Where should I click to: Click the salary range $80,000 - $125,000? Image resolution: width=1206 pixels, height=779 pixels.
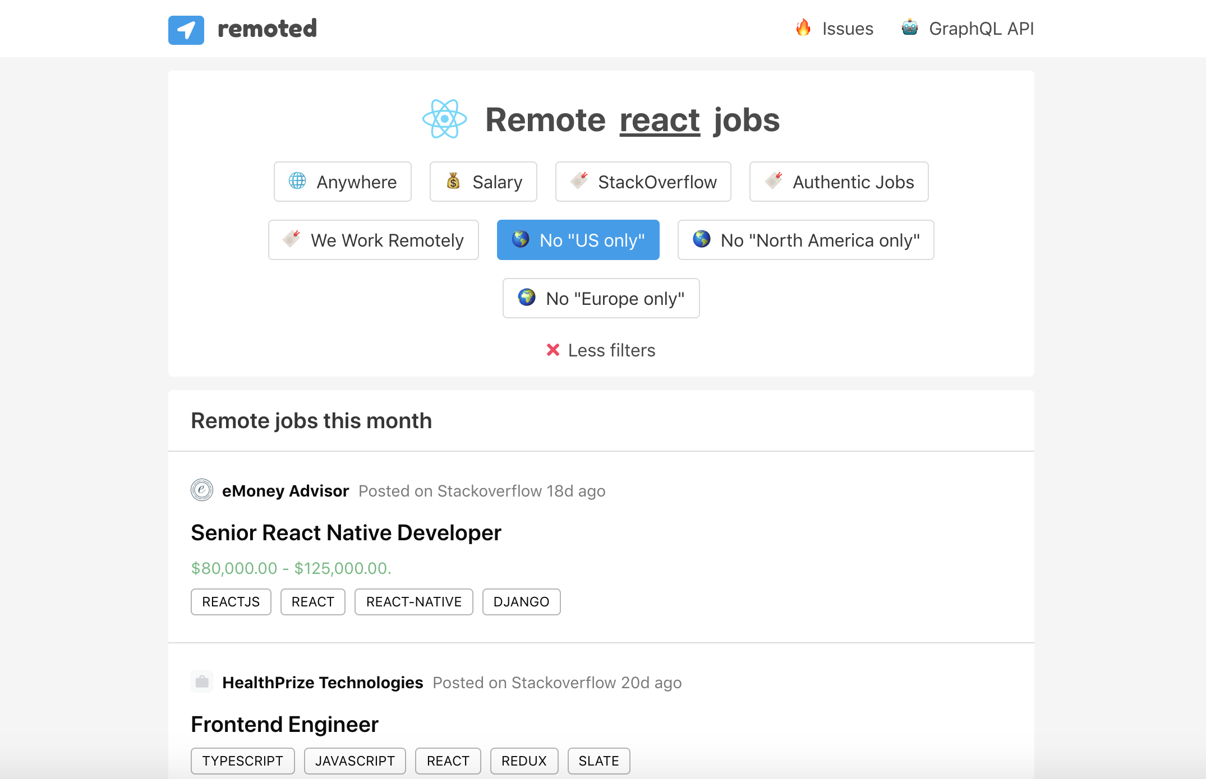290,568
